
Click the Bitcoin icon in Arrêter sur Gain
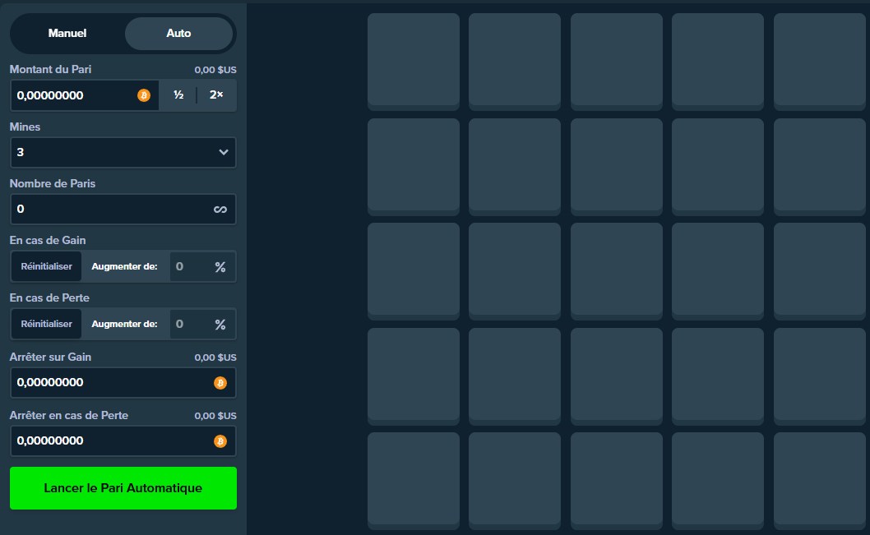[x=220, y=383]
